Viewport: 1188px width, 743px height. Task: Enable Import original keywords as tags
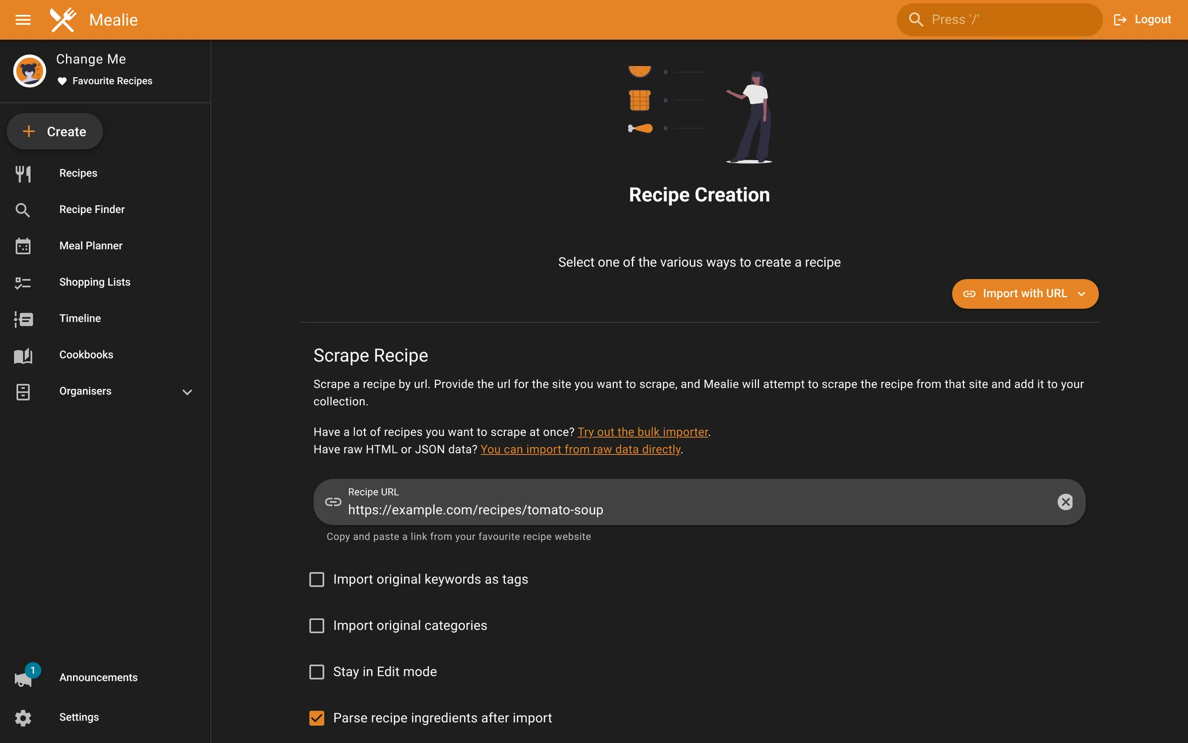coord(317,580)
